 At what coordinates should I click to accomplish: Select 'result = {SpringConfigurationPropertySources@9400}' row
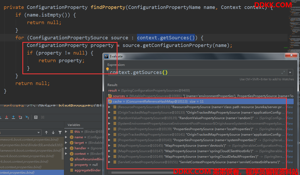coord(200,90)
